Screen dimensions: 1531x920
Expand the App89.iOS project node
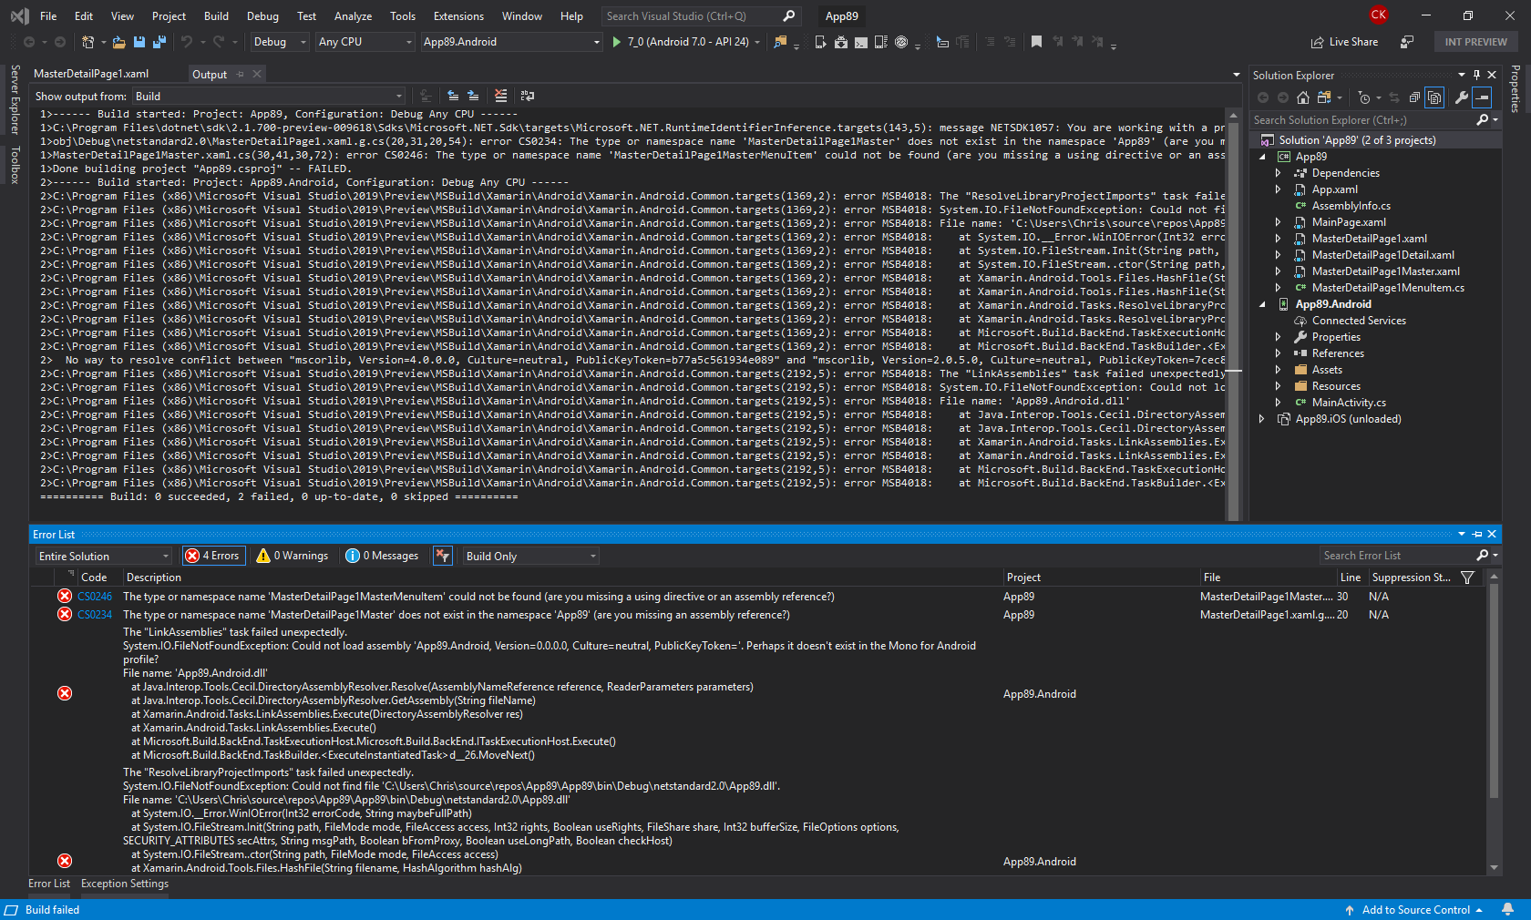[x=1261, y=419]
